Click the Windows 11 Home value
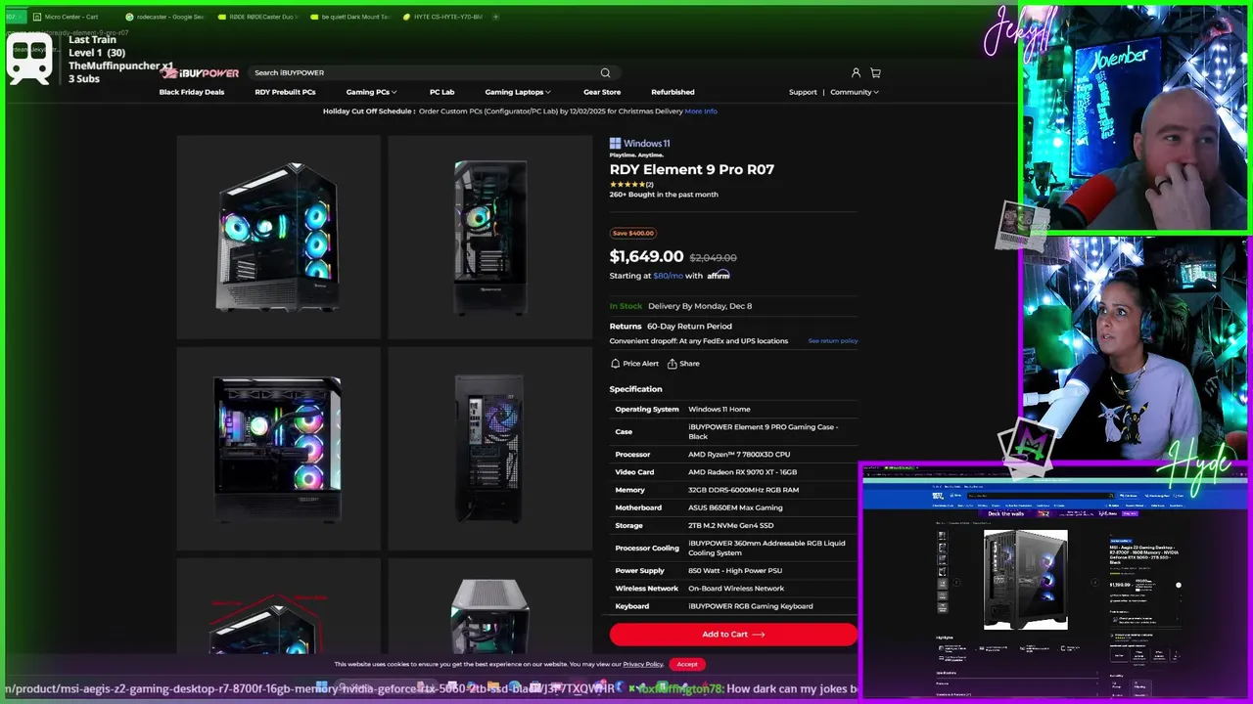1253x704 pixels. coord(719,410)
